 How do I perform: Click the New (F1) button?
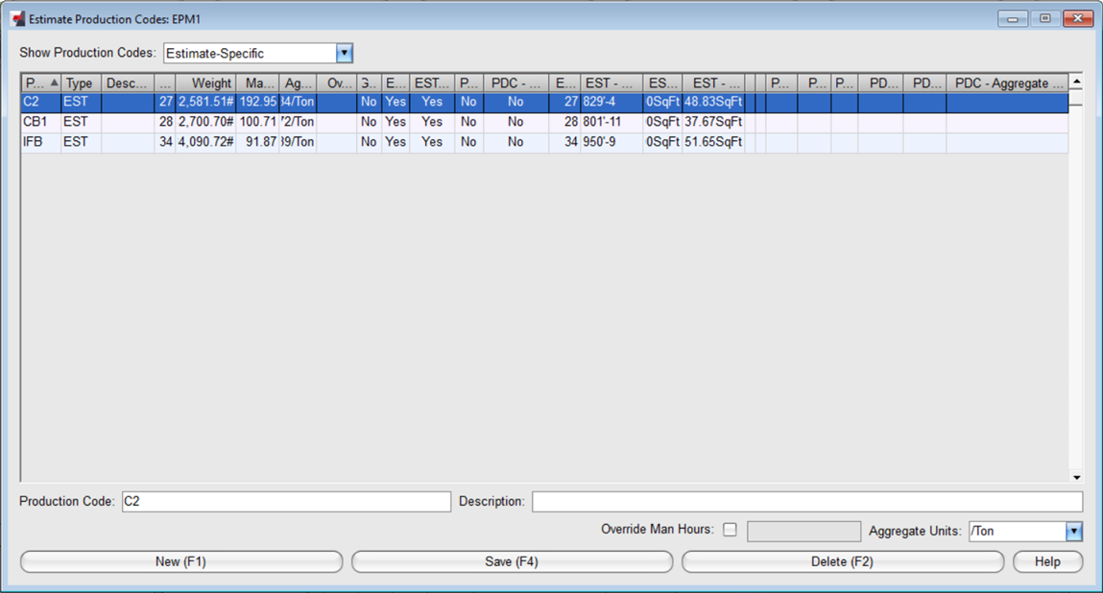[180, 561]
